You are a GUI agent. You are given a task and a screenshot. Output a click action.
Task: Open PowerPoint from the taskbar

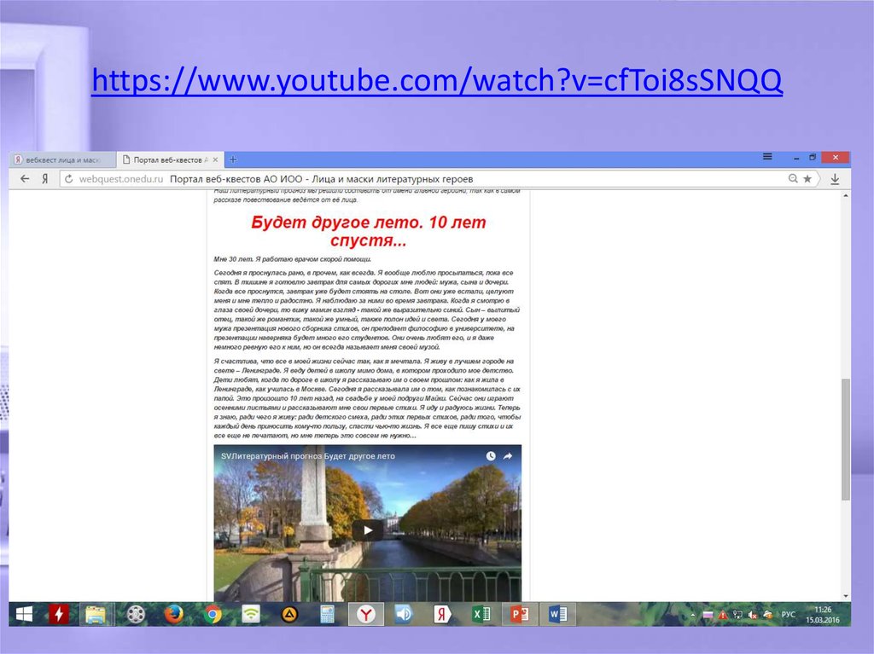click(x=517, y=615)
